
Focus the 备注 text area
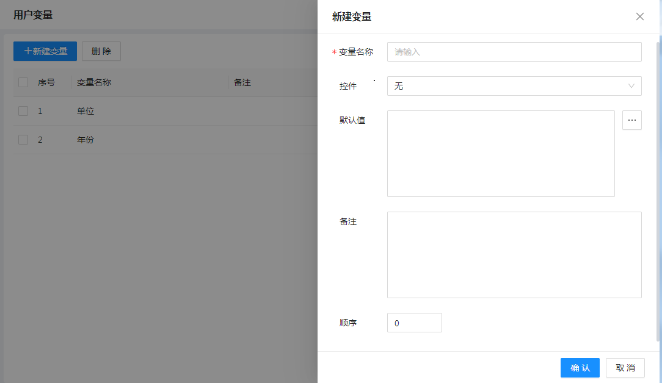(x=514, y=254)
